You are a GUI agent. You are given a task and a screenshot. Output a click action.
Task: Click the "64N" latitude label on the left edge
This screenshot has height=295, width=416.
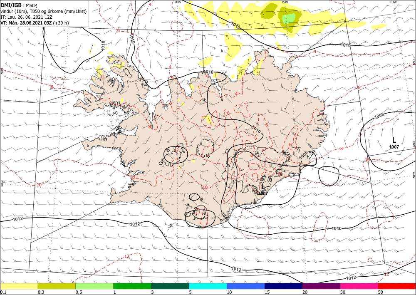click(2, 183)
